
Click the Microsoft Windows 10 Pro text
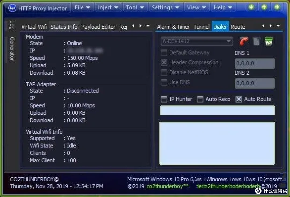click(158, 179)
